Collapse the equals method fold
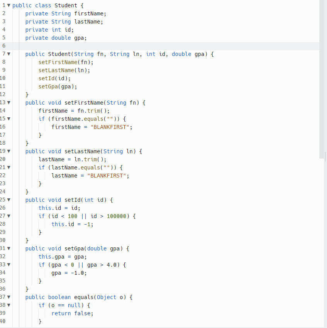327x328 pixels. coord(8,297)
